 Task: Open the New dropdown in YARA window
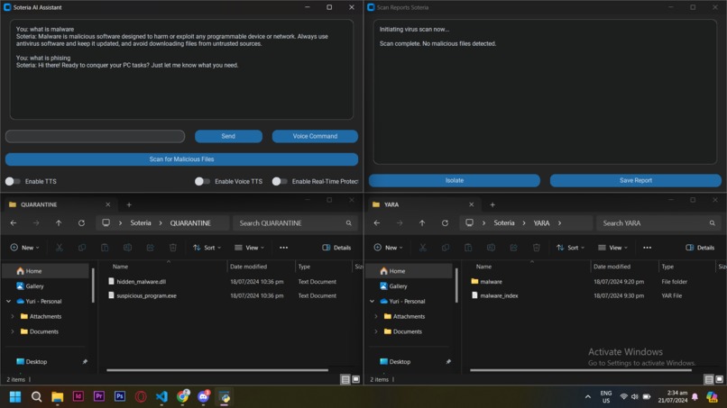[388, 248]
